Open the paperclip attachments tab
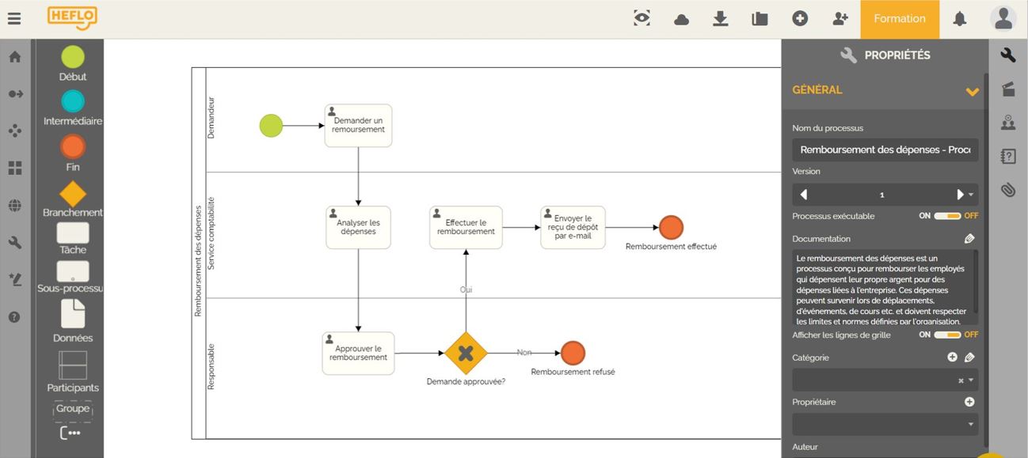 click(x=1008, y=190)
